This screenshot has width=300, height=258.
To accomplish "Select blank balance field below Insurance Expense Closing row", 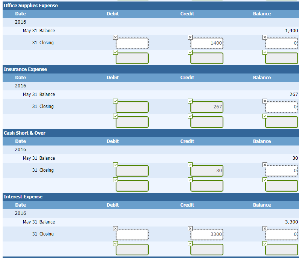I will point(282,122).
